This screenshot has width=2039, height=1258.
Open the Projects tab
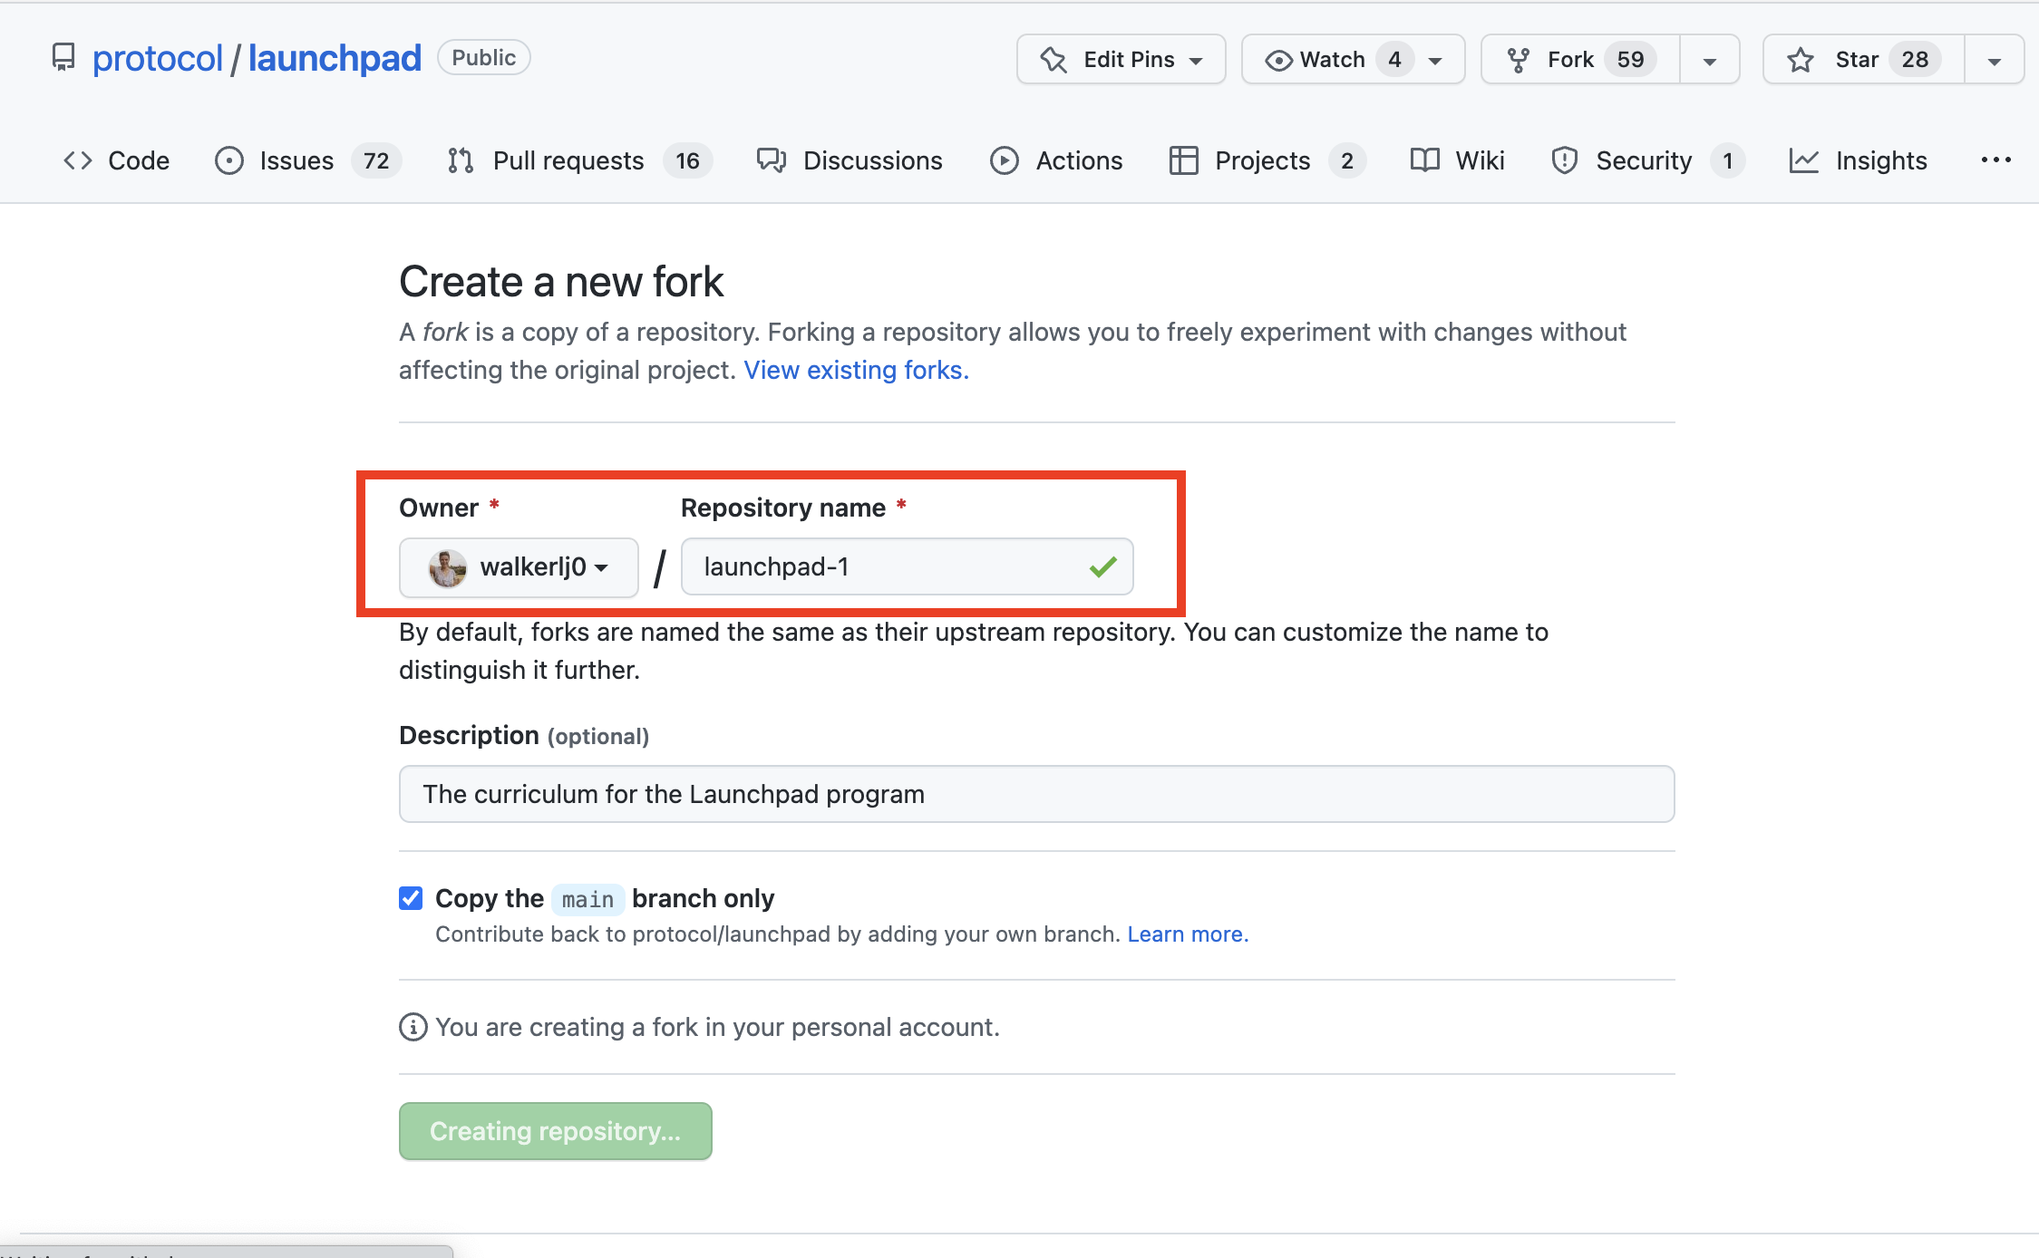coord(1267,160)
